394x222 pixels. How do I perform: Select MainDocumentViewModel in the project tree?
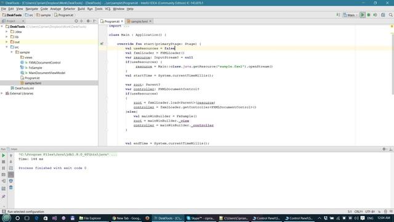[x=47, y=73]
